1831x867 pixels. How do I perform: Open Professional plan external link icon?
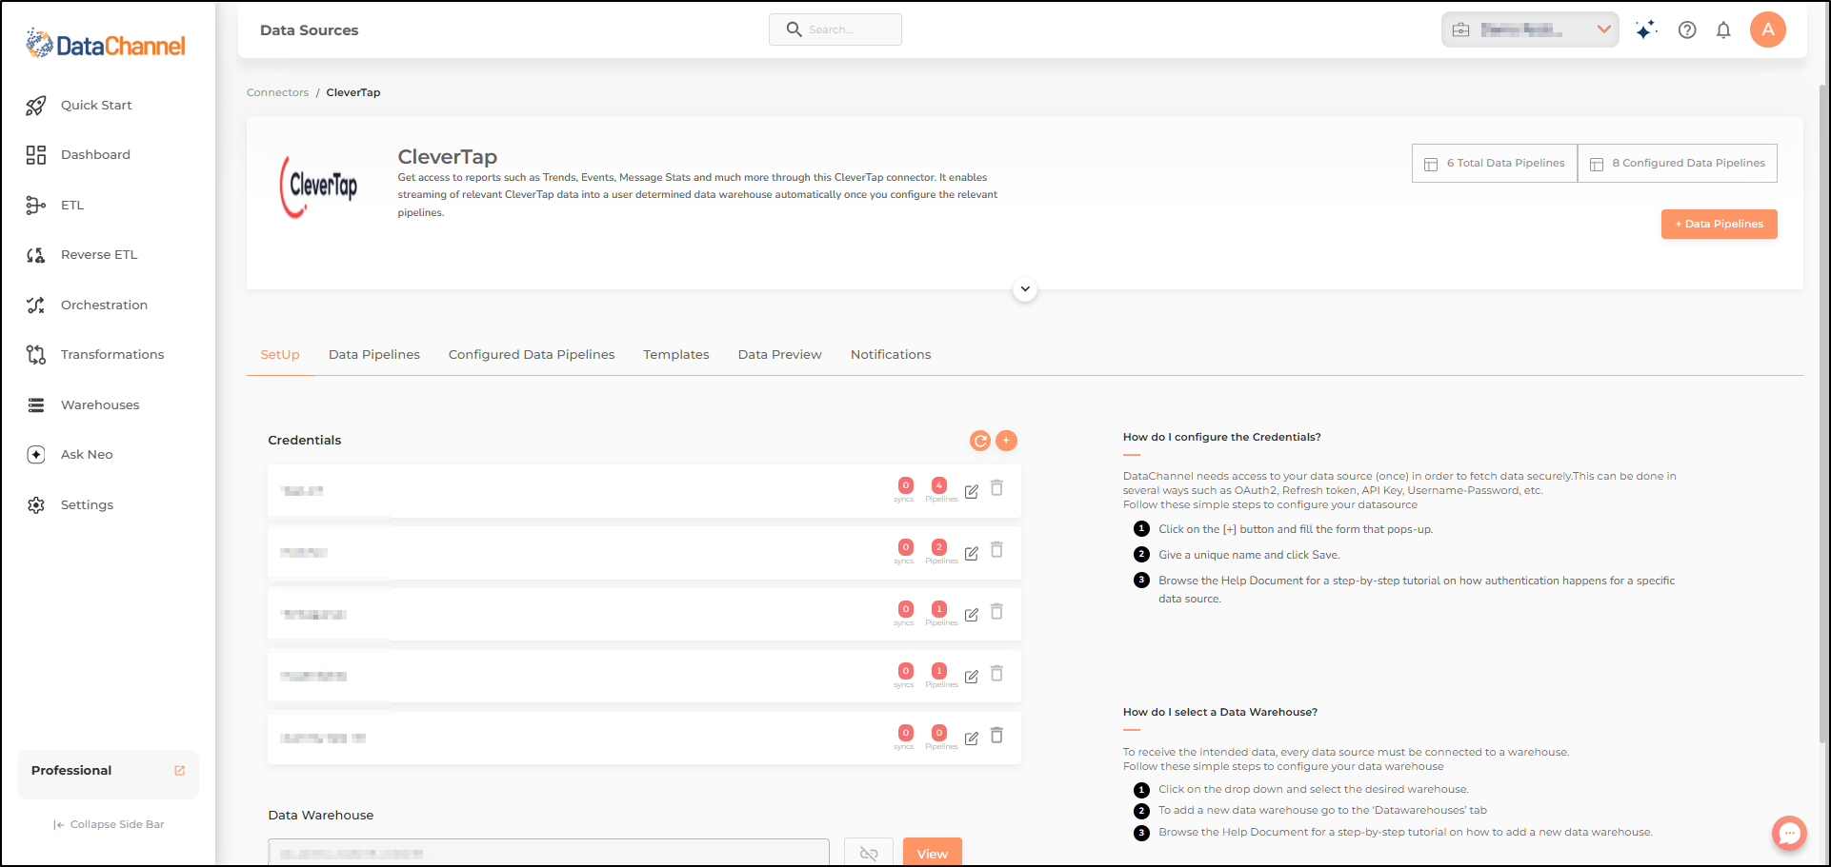pyautogui.click(x=179, y=771)
